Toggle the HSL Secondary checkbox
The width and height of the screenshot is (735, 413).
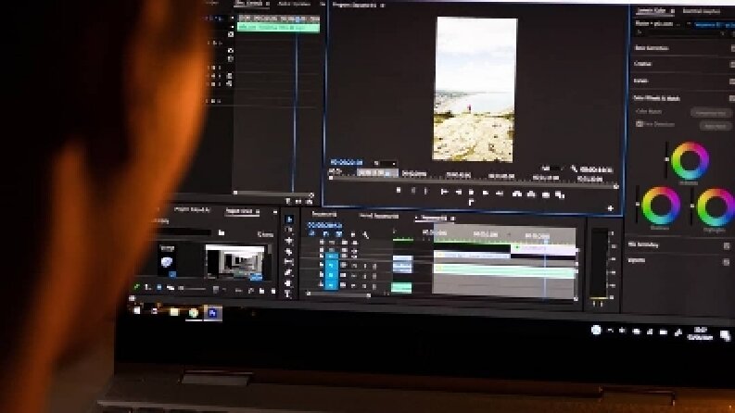point(727,245)
